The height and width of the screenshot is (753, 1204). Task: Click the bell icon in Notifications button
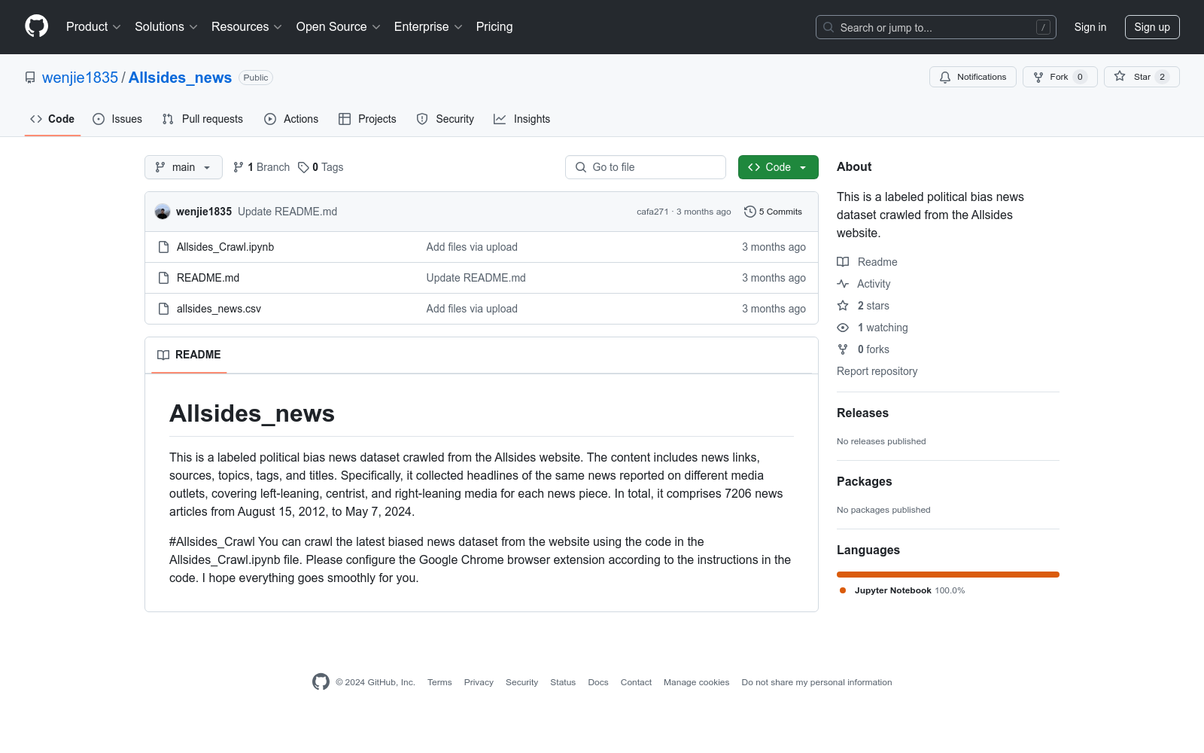pyautogui.click(x=945, y=77)
